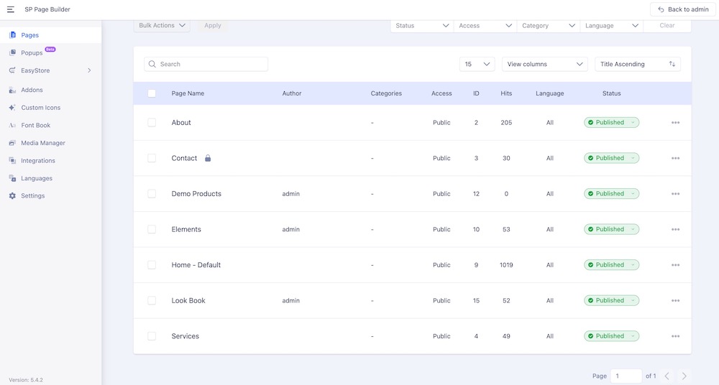Viewport: 719px width, 385px height.
Task: Expand the EasyStore submenu
Action: point(89,70)
